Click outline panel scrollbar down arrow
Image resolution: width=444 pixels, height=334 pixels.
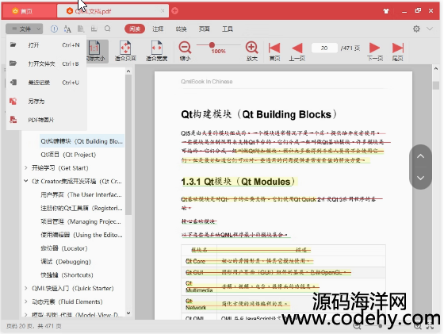[x=128, y=313]
